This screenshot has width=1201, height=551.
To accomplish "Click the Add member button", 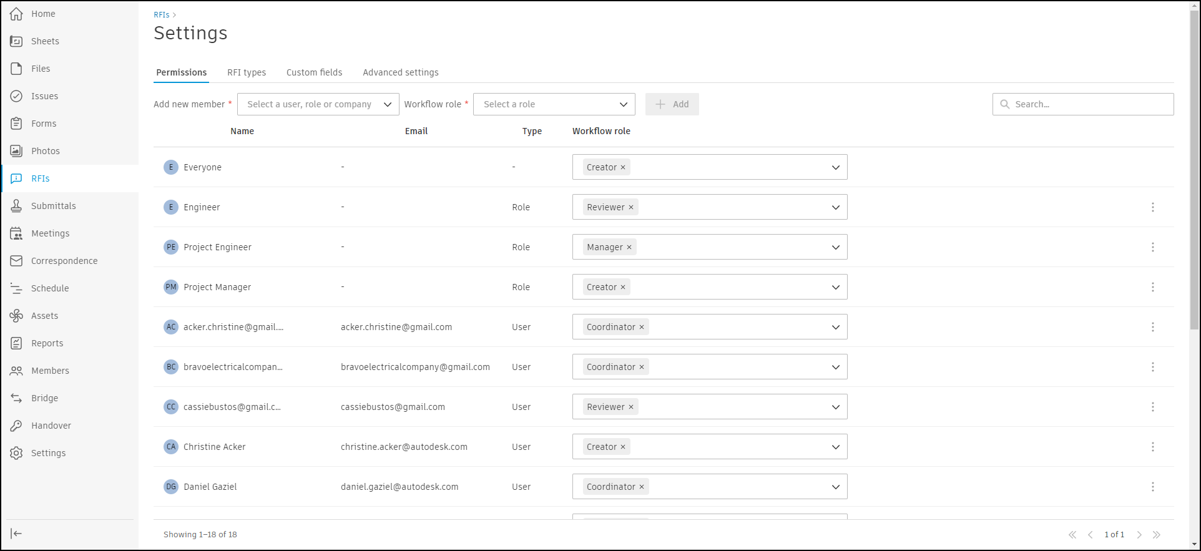I will [672, 104].
